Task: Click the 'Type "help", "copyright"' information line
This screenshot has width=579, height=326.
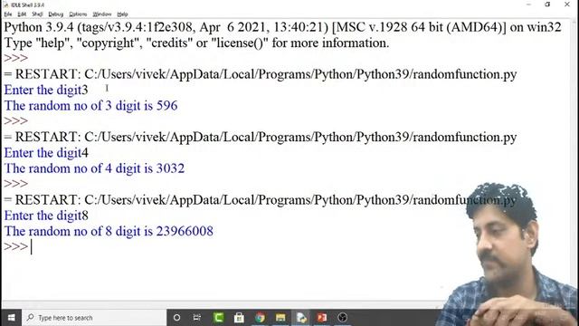Action: click(x=196, y=43)
